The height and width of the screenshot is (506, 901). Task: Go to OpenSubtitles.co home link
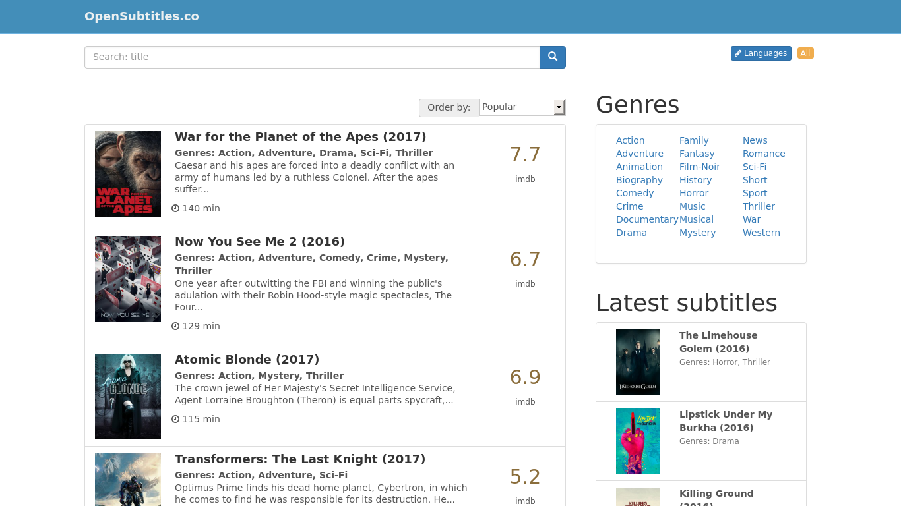coord(142,16)
